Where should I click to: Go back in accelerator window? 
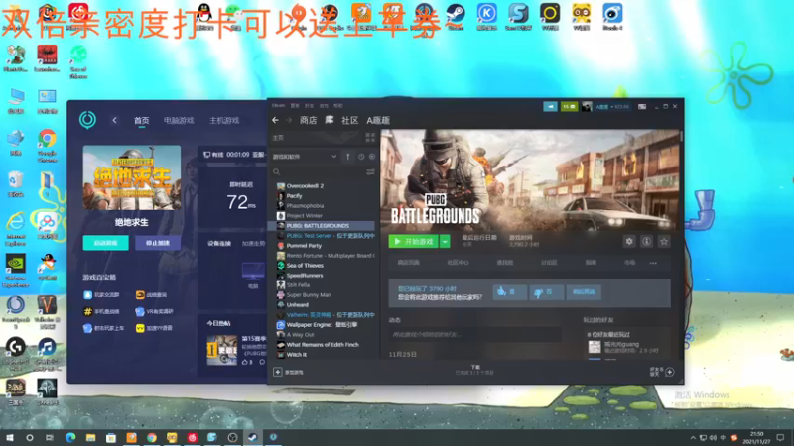[114, 120]
